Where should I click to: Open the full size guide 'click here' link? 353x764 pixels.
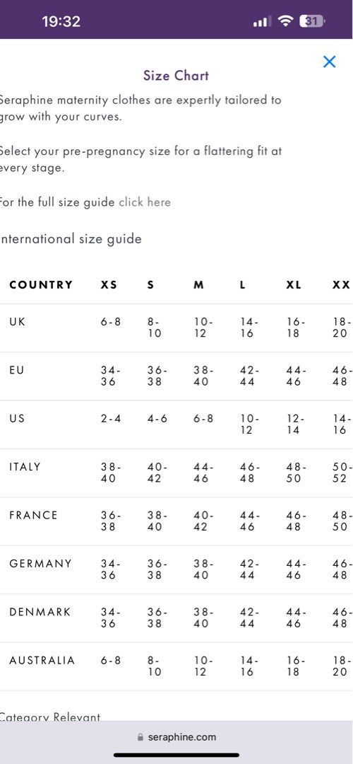coord(145,202)
